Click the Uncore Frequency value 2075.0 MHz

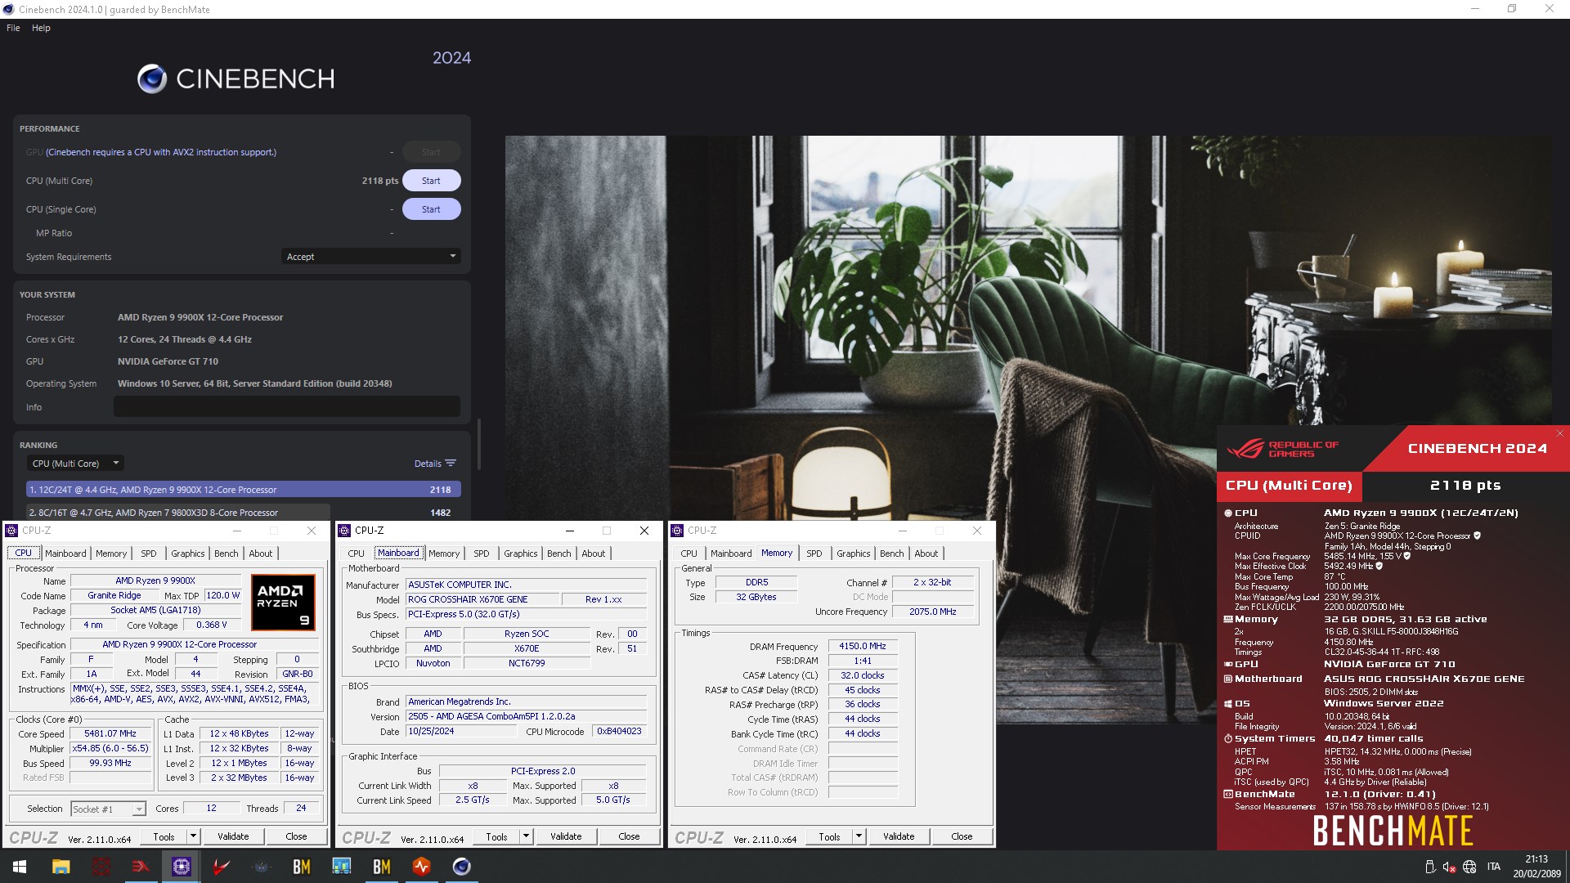(x=933, y=612)
